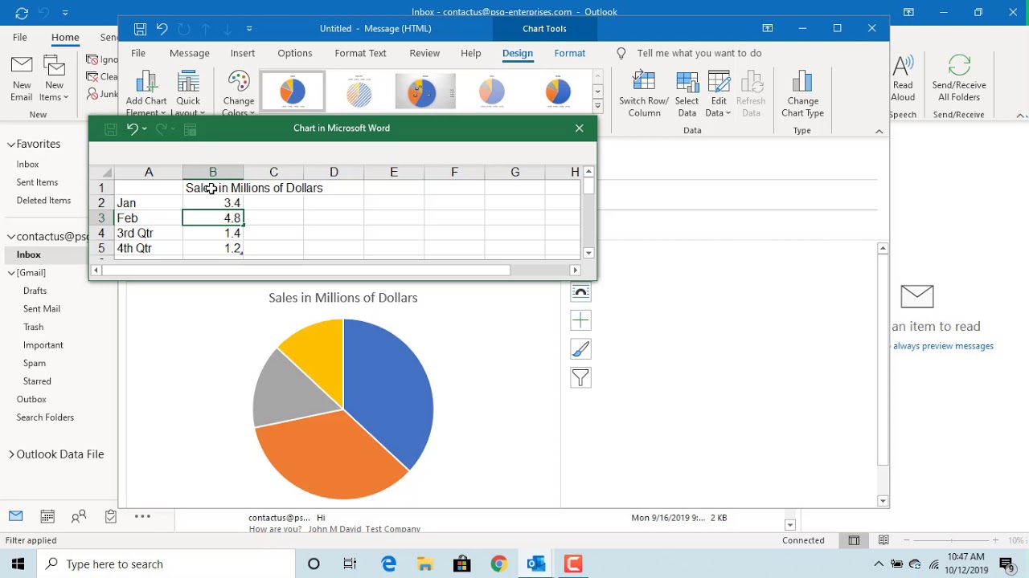The height and width of the screenshot is (578, 1029).
Task: Open the Message tab
Action: click(x=189, y=53)
